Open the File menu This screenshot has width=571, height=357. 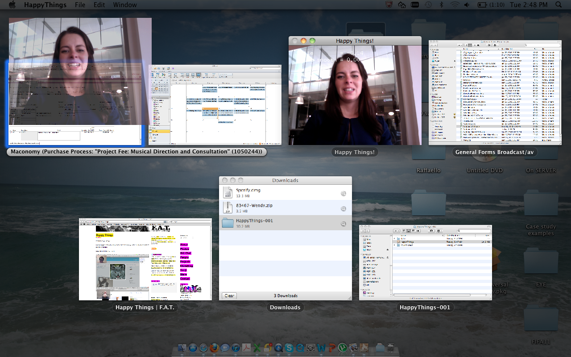80,5
